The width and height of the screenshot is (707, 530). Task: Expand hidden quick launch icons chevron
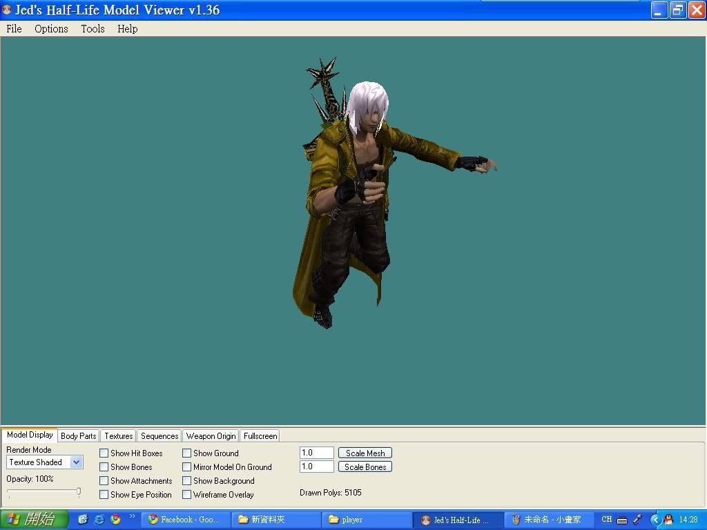[132, 516]
